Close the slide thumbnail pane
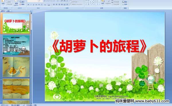The width and height of the screenshot is (172, 106). (31, 11)
